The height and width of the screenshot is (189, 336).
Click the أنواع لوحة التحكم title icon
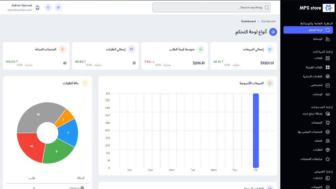pyautogui.click(x=273, y=32)
